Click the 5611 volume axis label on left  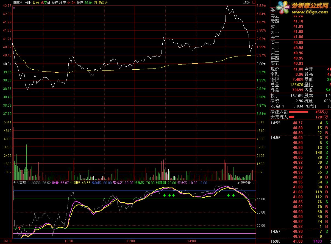pos(8,122)
